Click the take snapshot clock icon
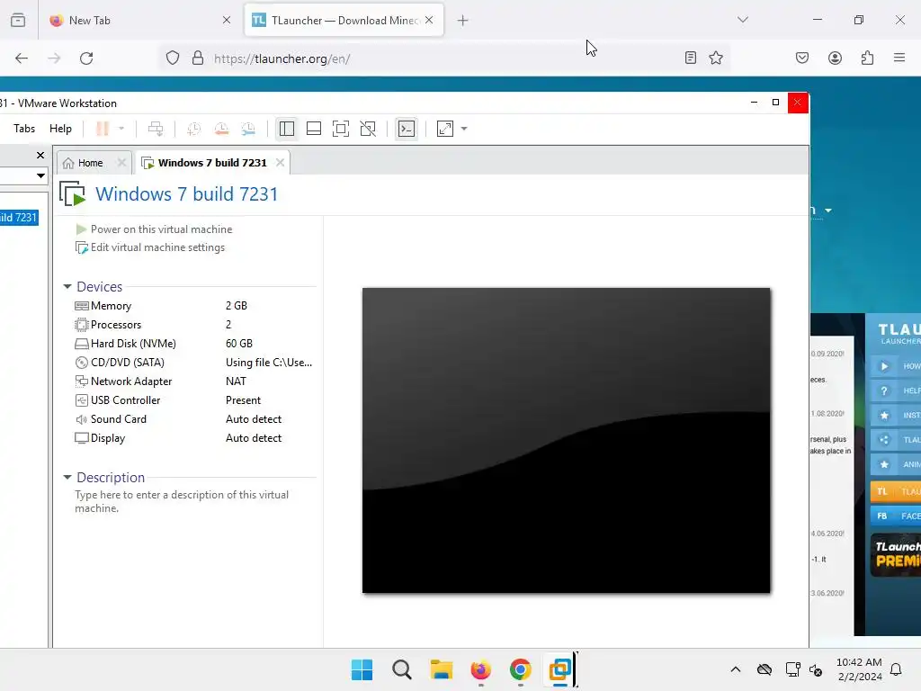This screenshot has height=691, width=921. pos(194,129)
